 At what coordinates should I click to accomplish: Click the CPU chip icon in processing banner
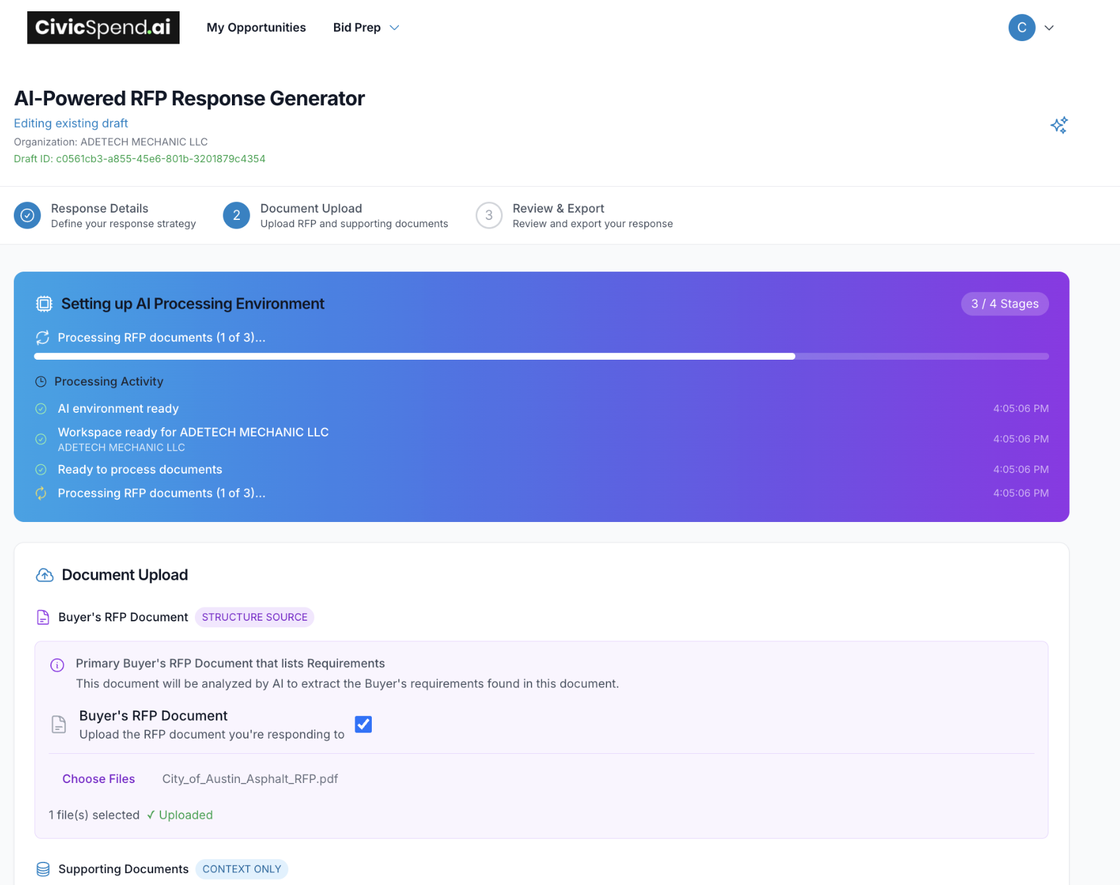(x=44, y=303)
